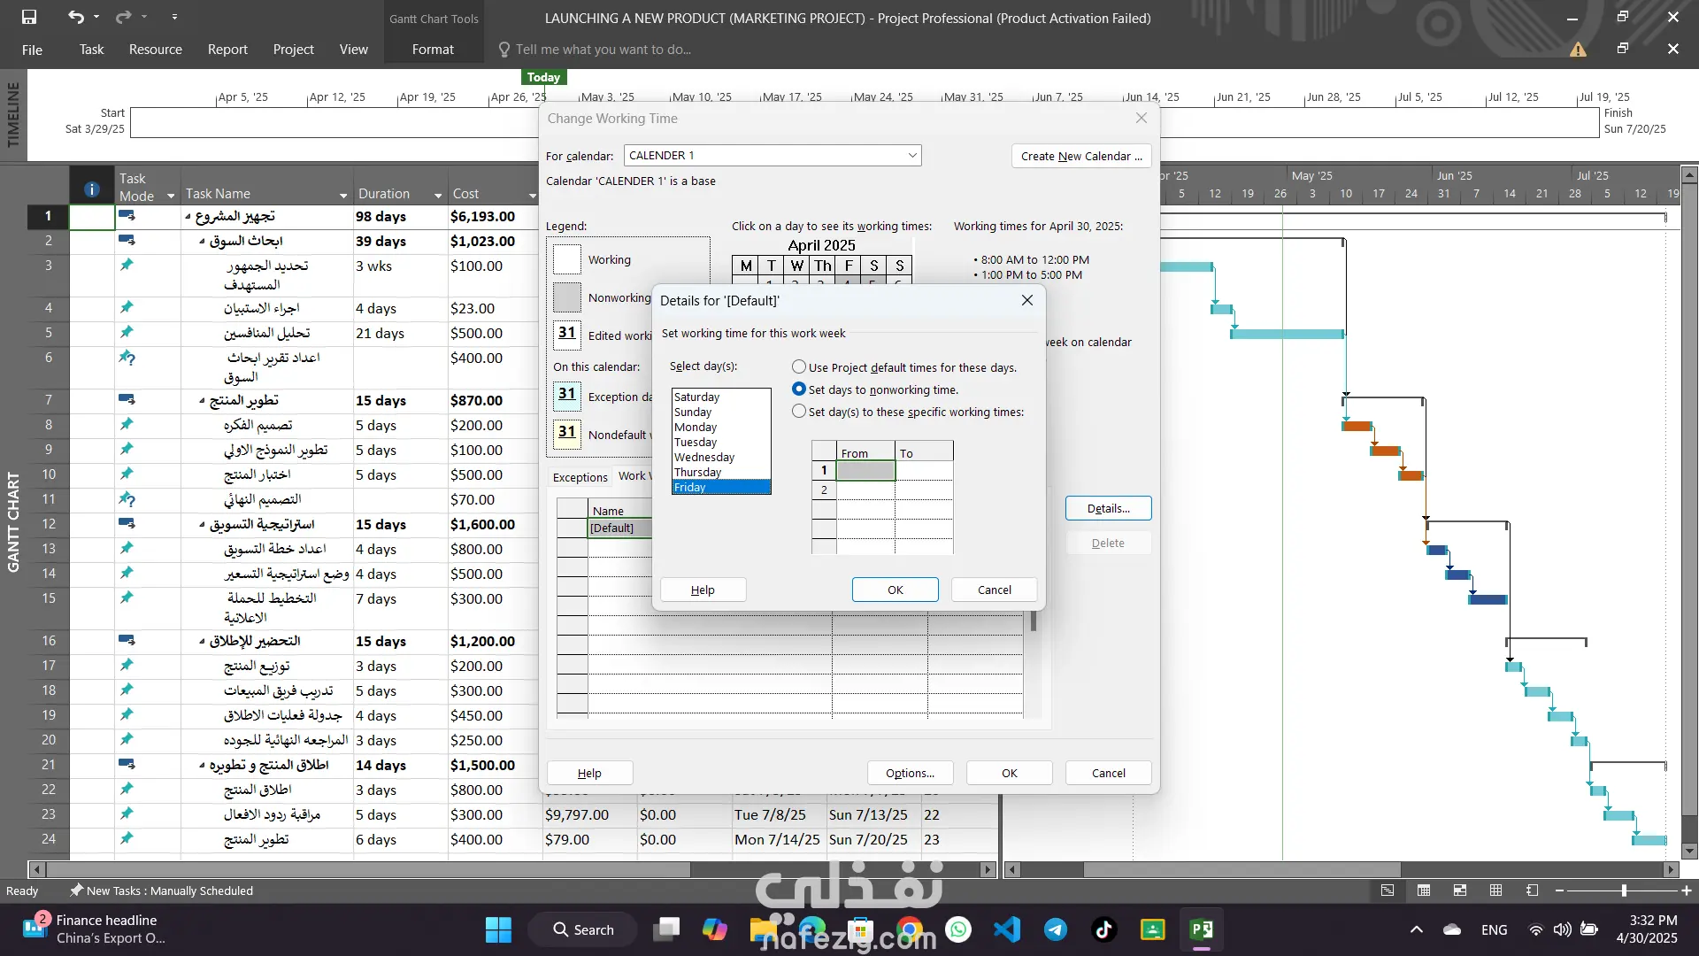Viewport: 1699px width, 956px height.
Task: Open the Resource ribbon tab
Action: 155,50
